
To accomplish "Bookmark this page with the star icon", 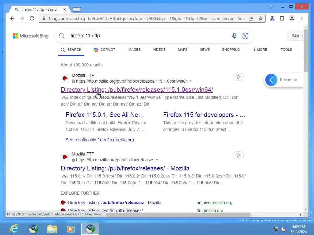I will coord(260,19).
